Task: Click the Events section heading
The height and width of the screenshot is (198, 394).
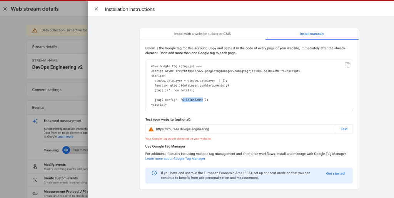Action: pyautogui.click(x=38, y=107)
